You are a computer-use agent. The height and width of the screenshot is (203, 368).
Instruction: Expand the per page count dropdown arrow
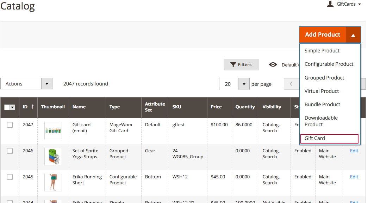244,84
